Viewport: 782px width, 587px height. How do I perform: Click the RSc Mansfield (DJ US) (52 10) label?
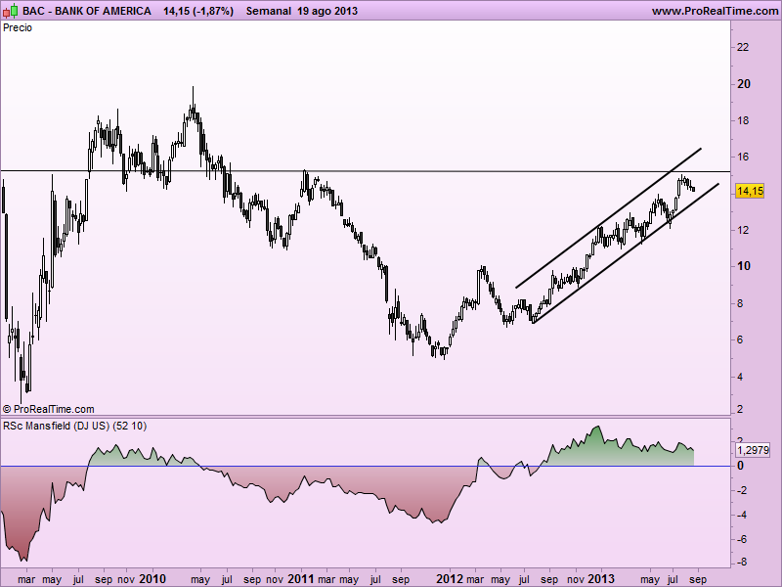click(x=75, y=426)
